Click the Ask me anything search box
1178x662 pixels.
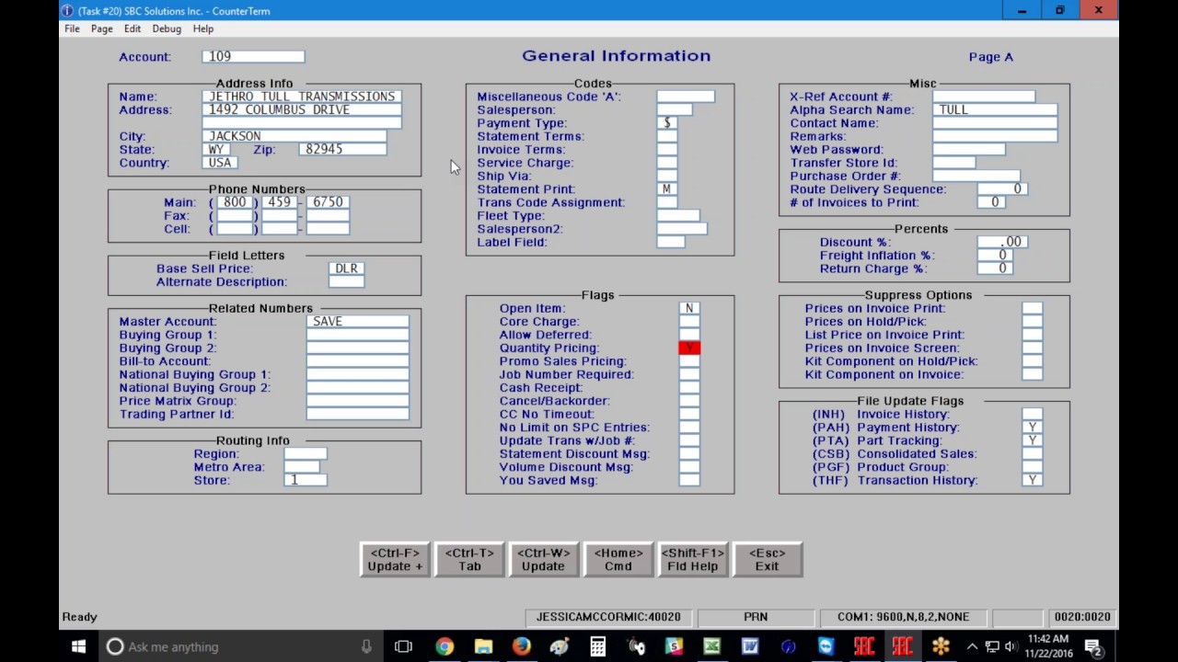pos(239,646)
